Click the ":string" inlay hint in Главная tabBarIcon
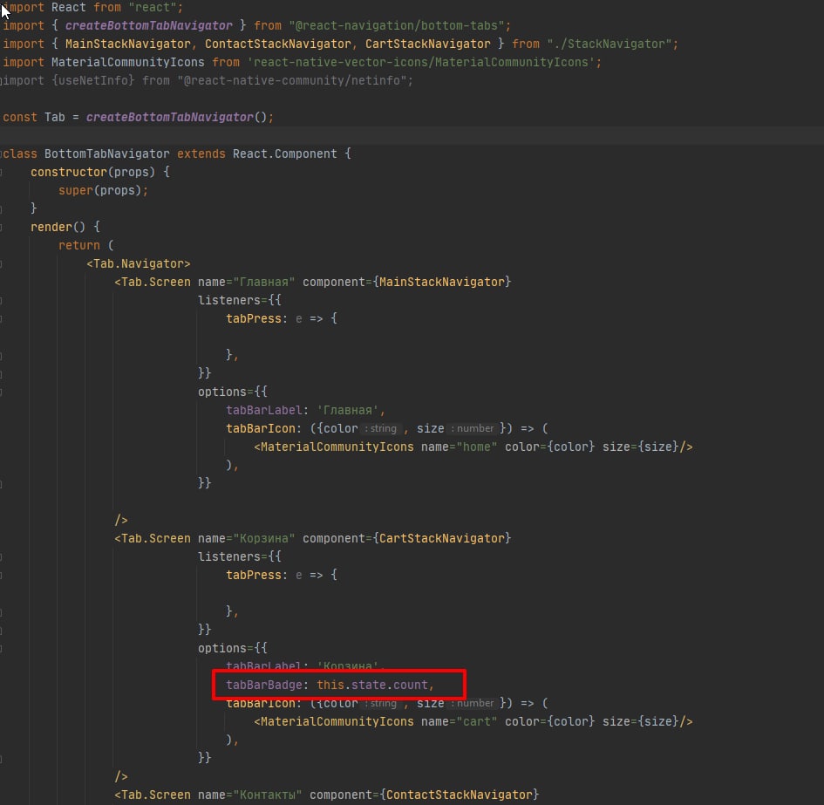 click(380, 429)
